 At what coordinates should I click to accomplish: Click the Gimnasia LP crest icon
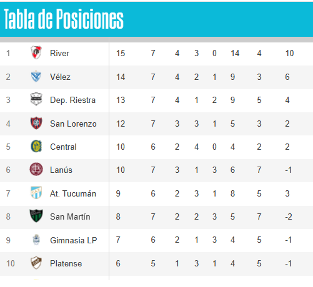(36, 240)
